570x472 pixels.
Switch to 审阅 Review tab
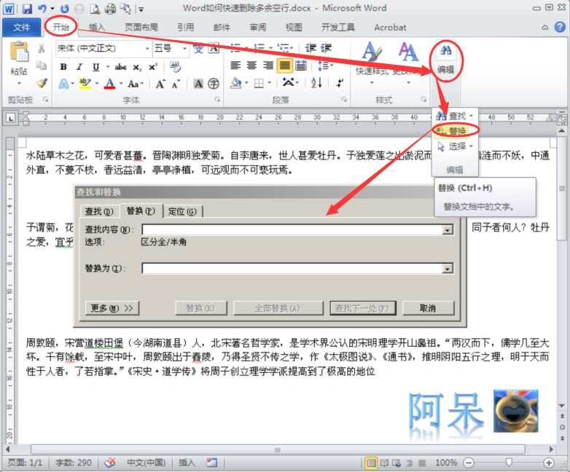pos(258,27)
